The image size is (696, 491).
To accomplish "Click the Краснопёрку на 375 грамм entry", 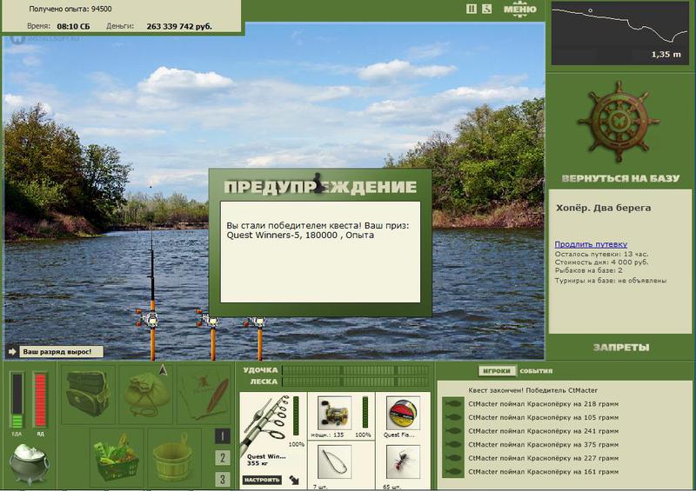I will [543, 444].
